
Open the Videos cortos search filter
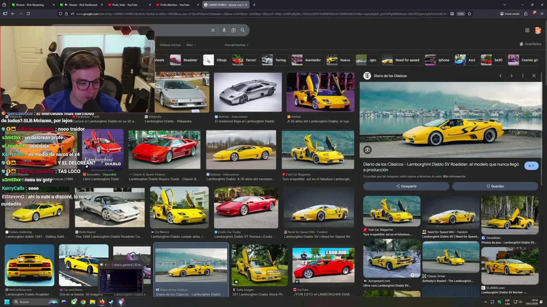coord(170,45)
